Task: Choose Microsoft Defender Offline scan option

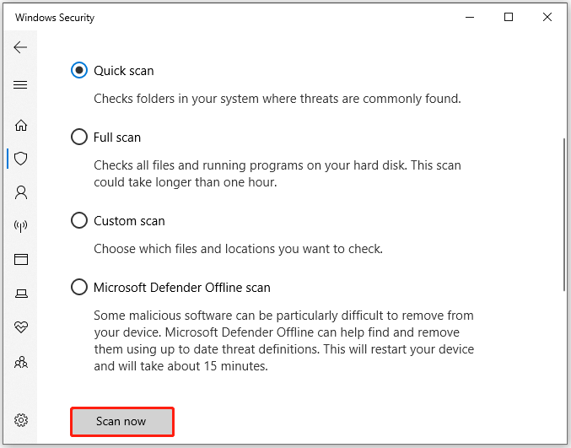Action: 79,287
